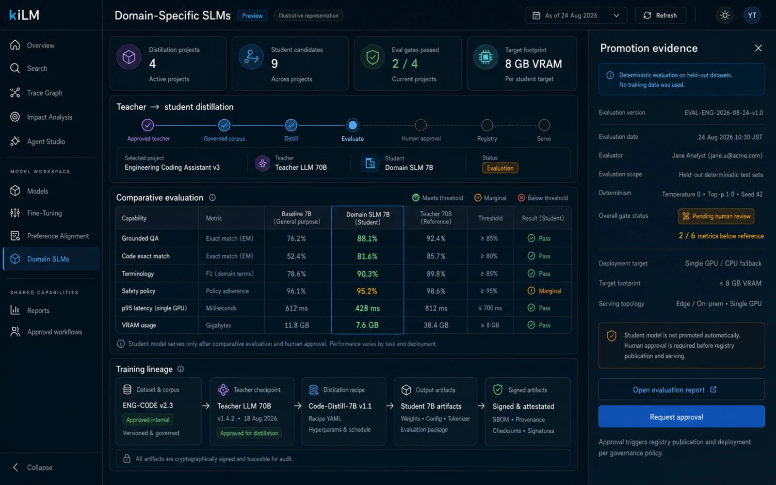Click the Approved for distillation tag

(x=249, y=433)
